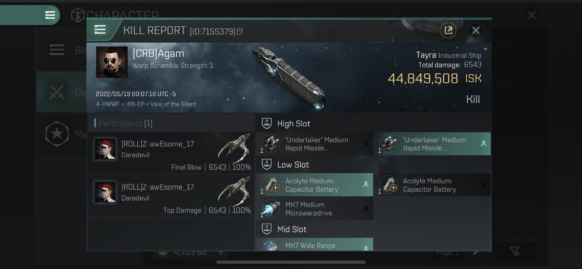
Task: Open the Kill Report hamburger menu
Action: 100,30
